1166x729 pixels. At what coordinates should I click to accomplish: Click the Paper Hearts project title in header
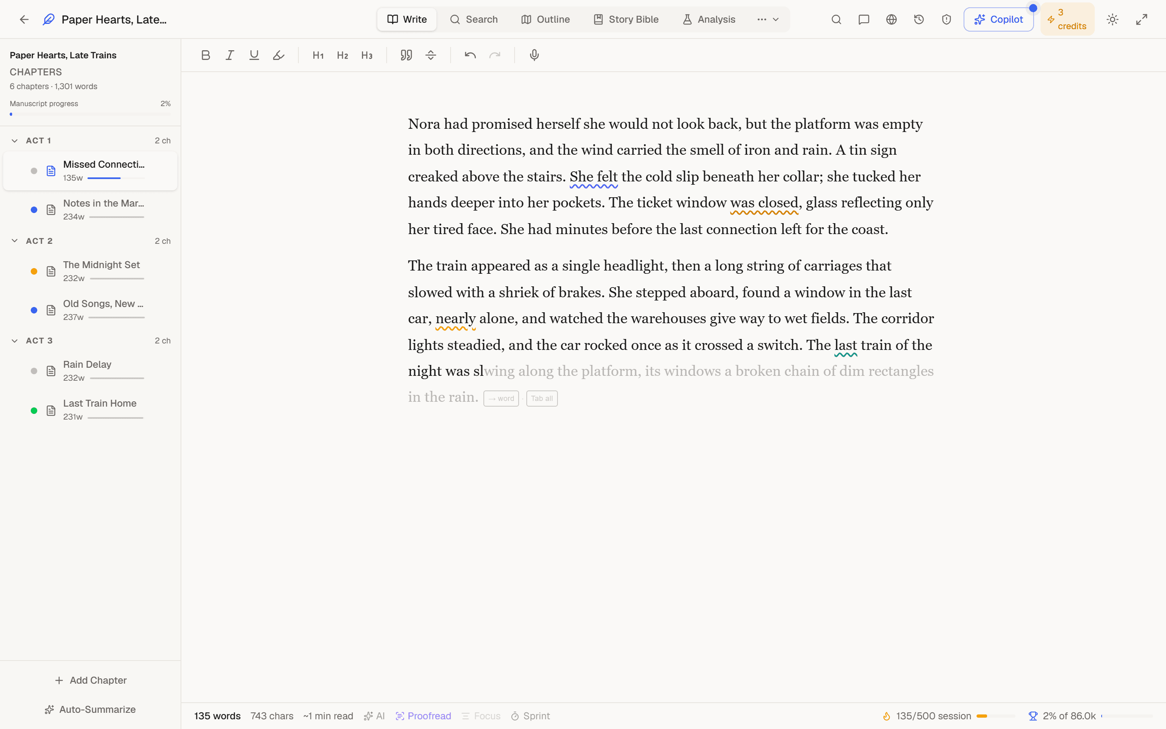point(114,19)
